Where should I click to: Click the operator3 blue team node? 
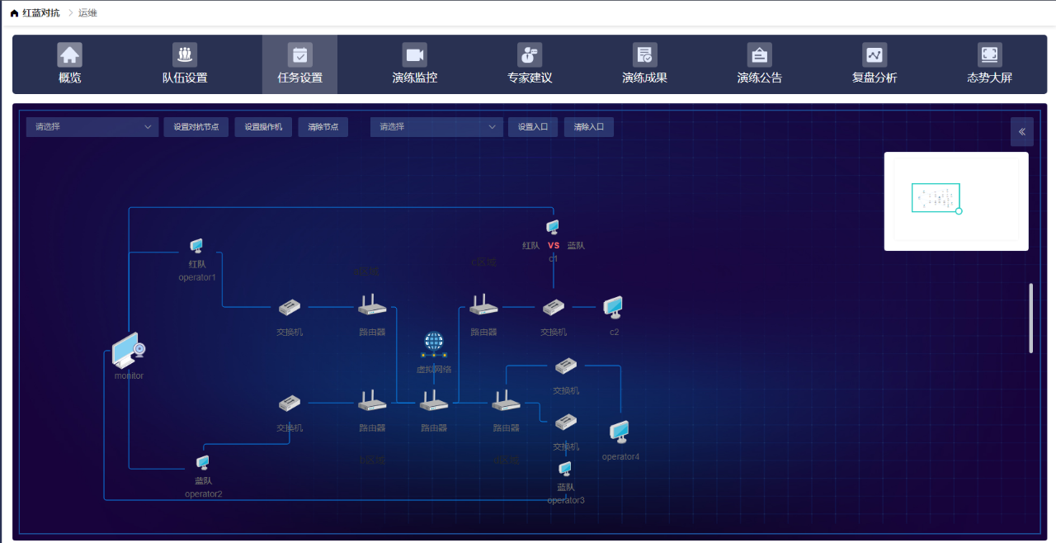tap(565, 470)
